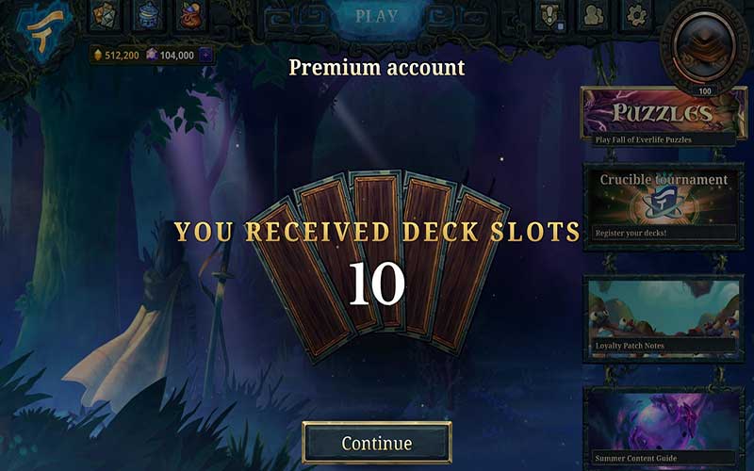
Task: Open the Summer Content Guide banner
Action: pyautogui.click(x=664, y=429)
